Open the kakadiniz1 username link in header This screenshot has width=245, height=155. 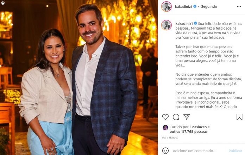click(183, 7)
